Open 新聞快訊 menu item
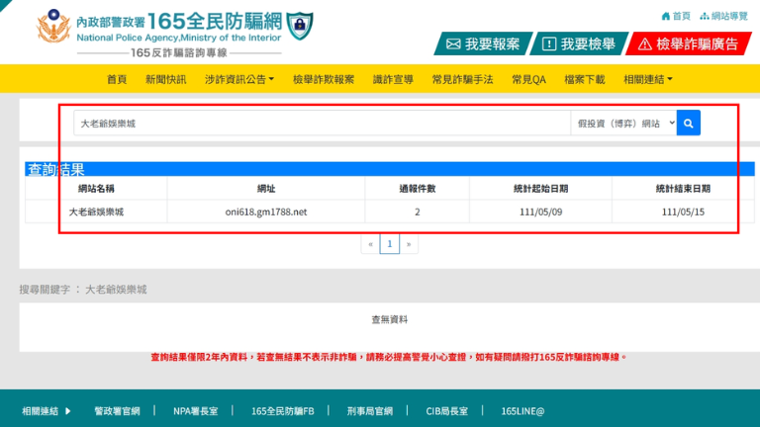Screen dimensions: 760x427 pyautogui.click(x=166, y=79)
